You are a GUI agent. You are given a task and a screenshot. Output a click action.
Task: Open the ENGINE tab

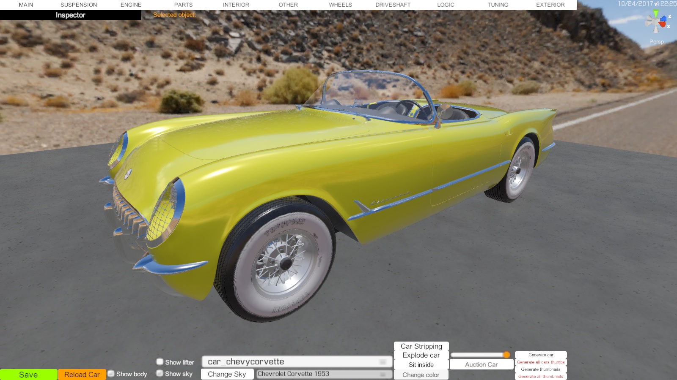131,5
